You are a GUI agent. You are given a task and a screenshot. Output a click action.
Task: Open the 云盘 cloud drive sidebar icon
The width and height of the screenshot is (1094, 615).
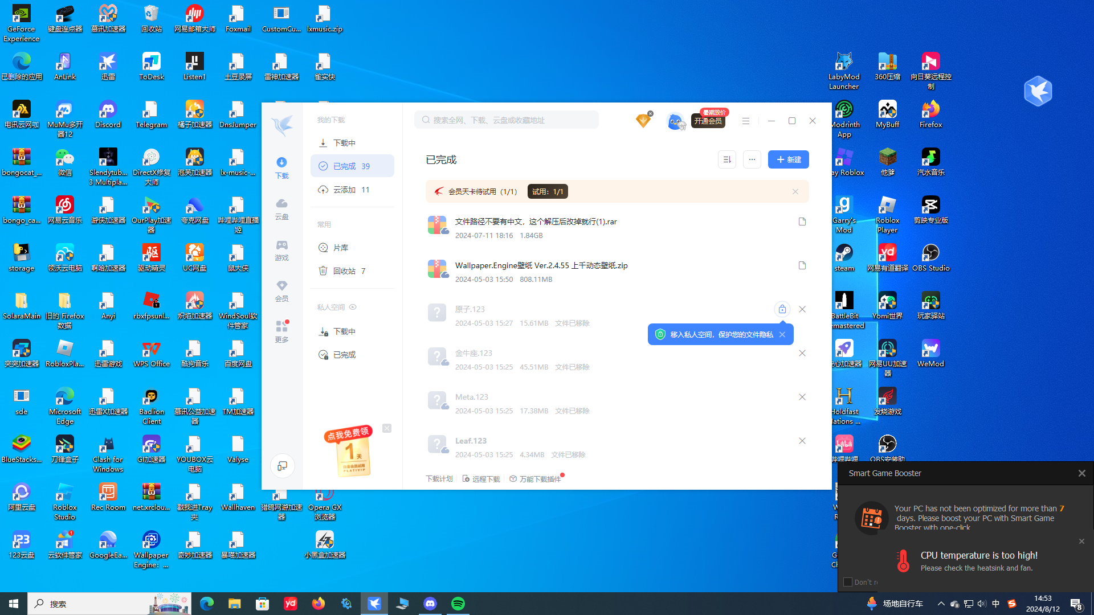[x=281, y=208]
